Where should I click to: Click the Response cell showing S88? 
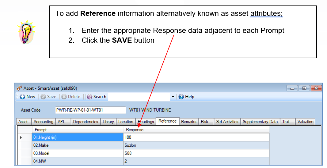point(196,153)
